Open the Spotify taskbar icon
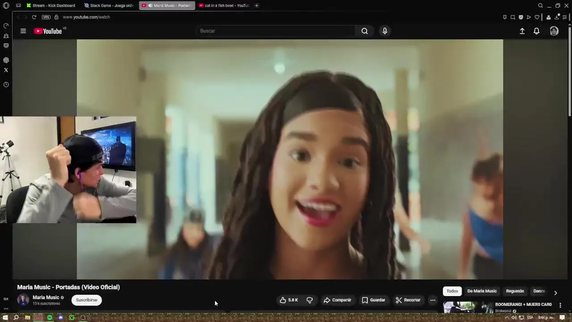 [50, 318]
